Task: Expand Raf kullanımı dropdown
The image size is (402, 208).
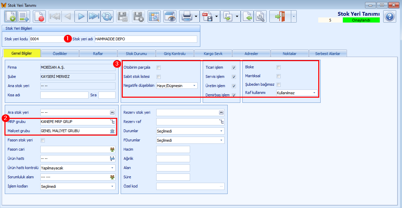Action: (x=314, y=93)
